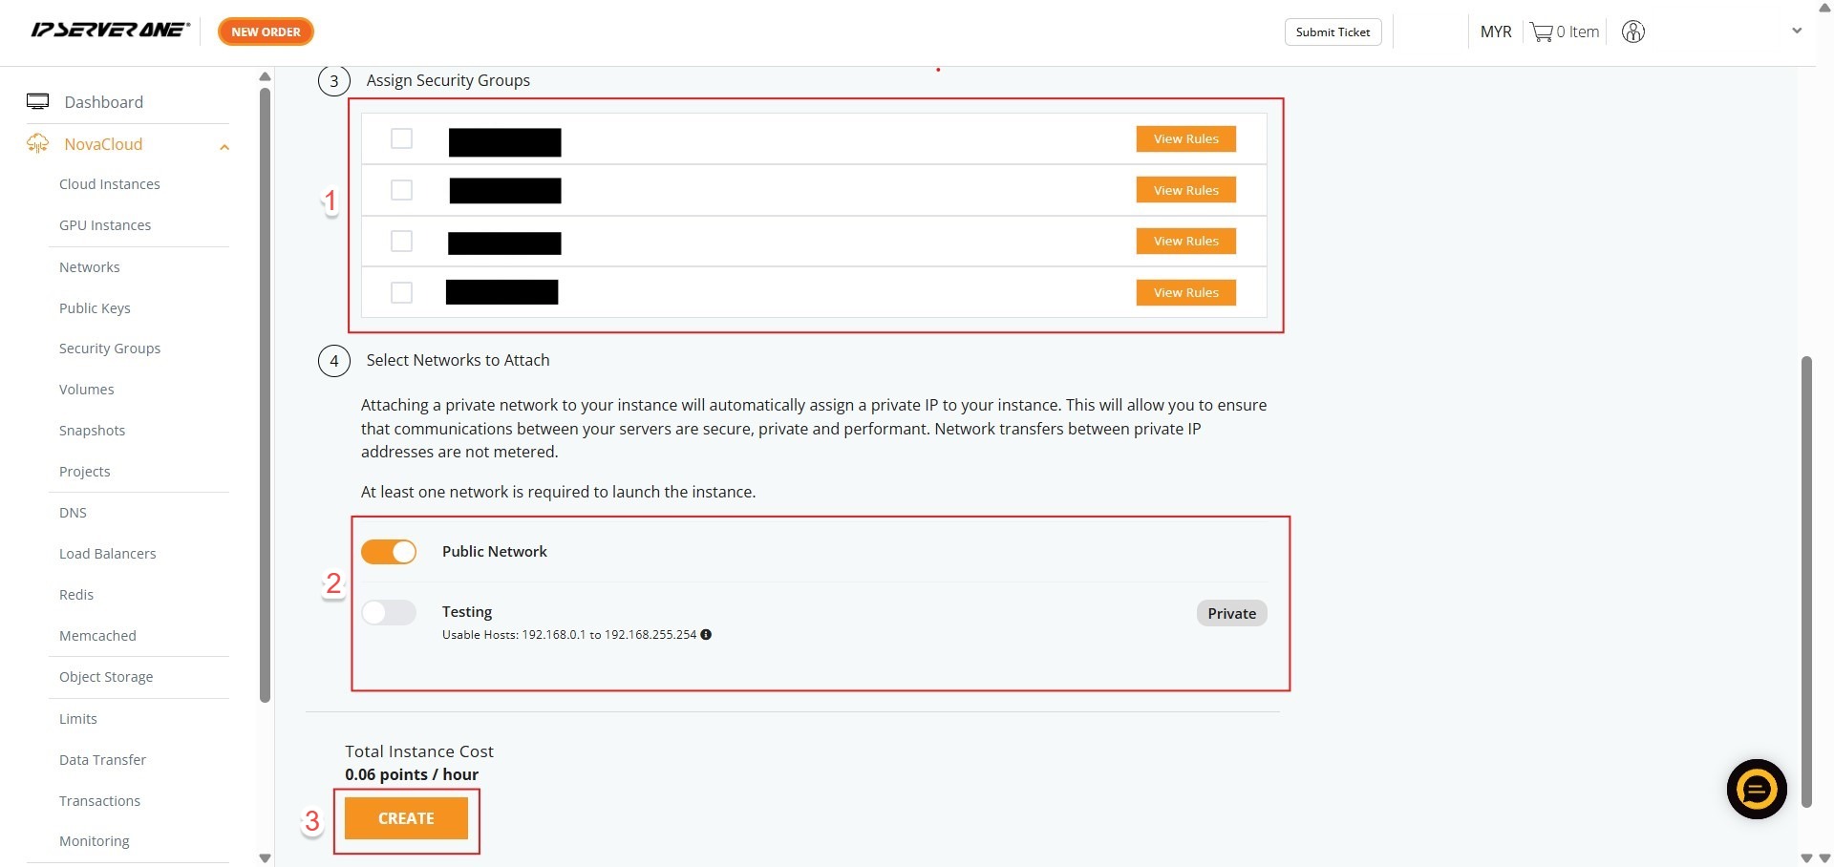The height and width of the screenshot is (867, 1834).
Task: Open the shopping cart icon
Action: 1541,32
